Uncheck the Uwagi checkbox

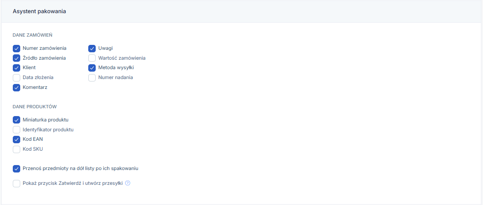tap(92, 49)
